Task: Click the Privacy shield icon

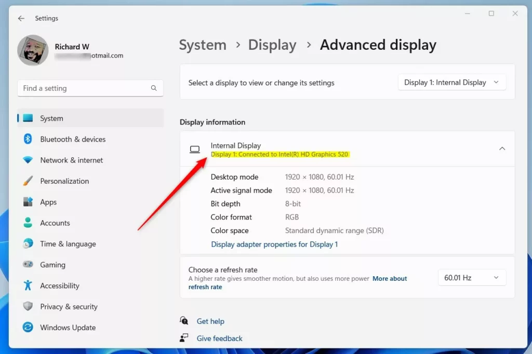Action: point(28,306)
